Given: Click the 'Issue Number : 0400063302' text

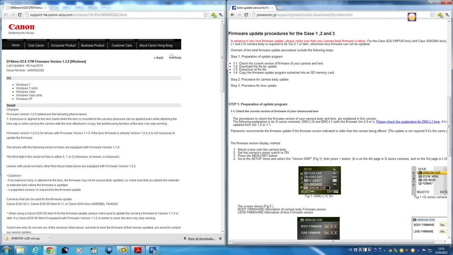Looking at the screenshot, I should click(25, 70).
